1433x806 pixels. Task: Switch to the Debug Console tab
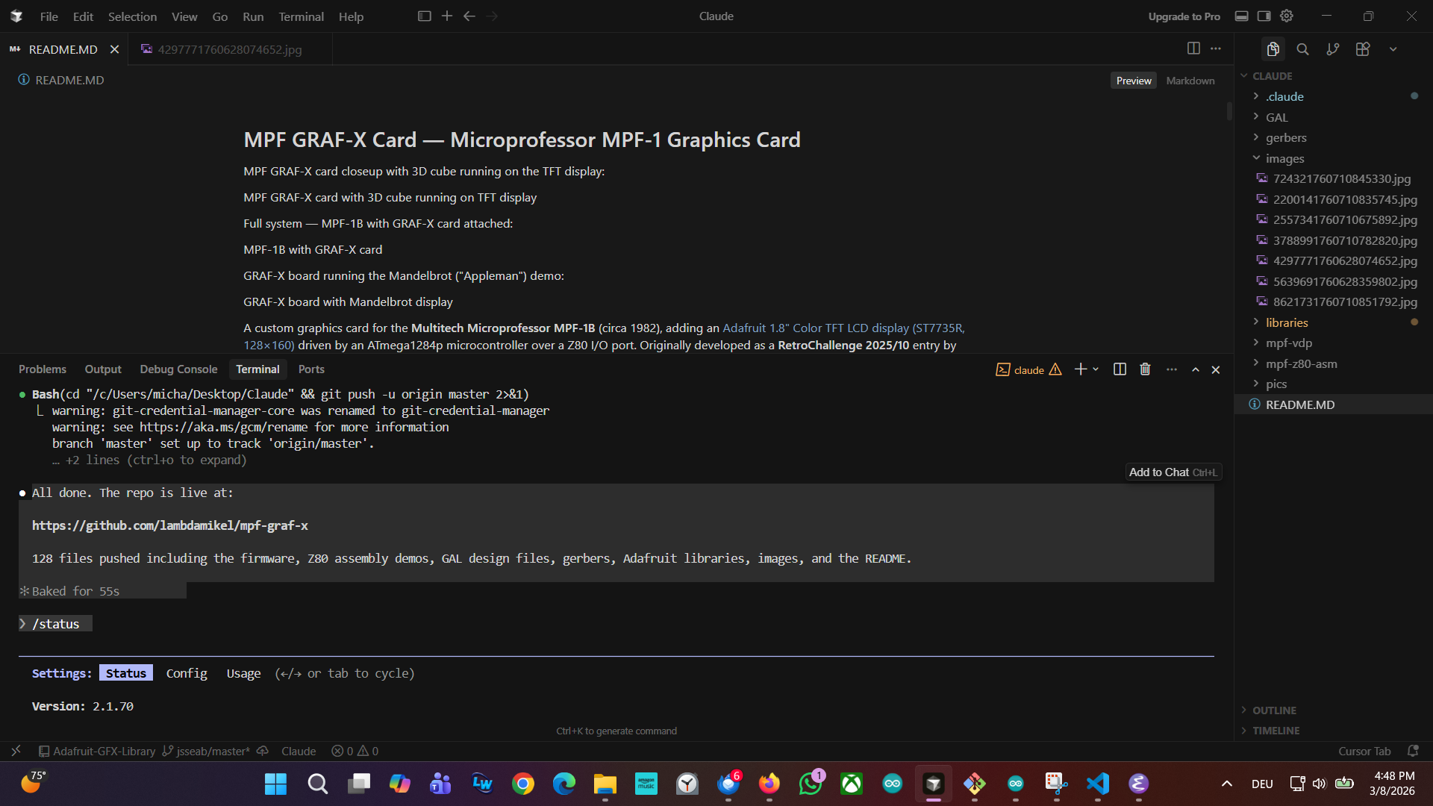click(x=178, y=369)
